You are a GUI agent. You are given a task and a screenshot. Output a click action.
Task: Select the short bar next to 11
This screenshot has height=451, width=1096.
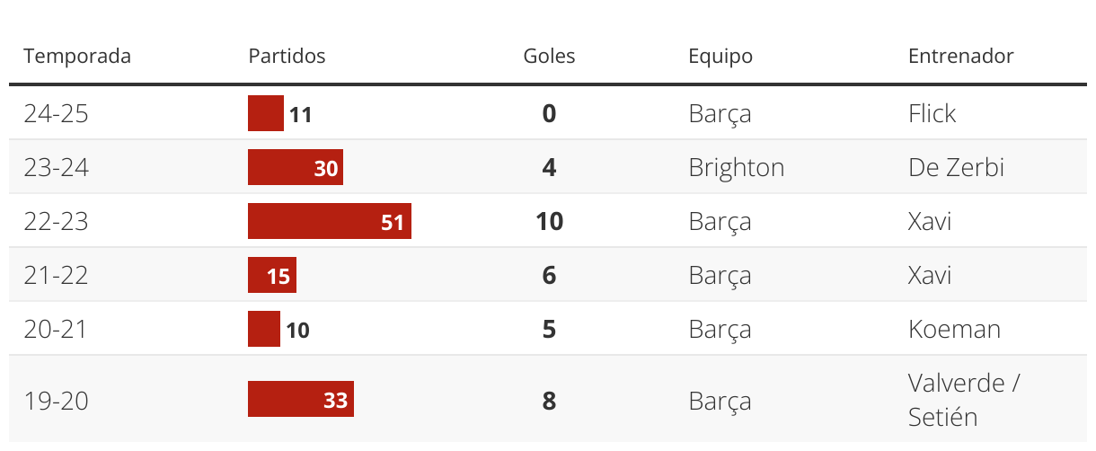(266, 113)
